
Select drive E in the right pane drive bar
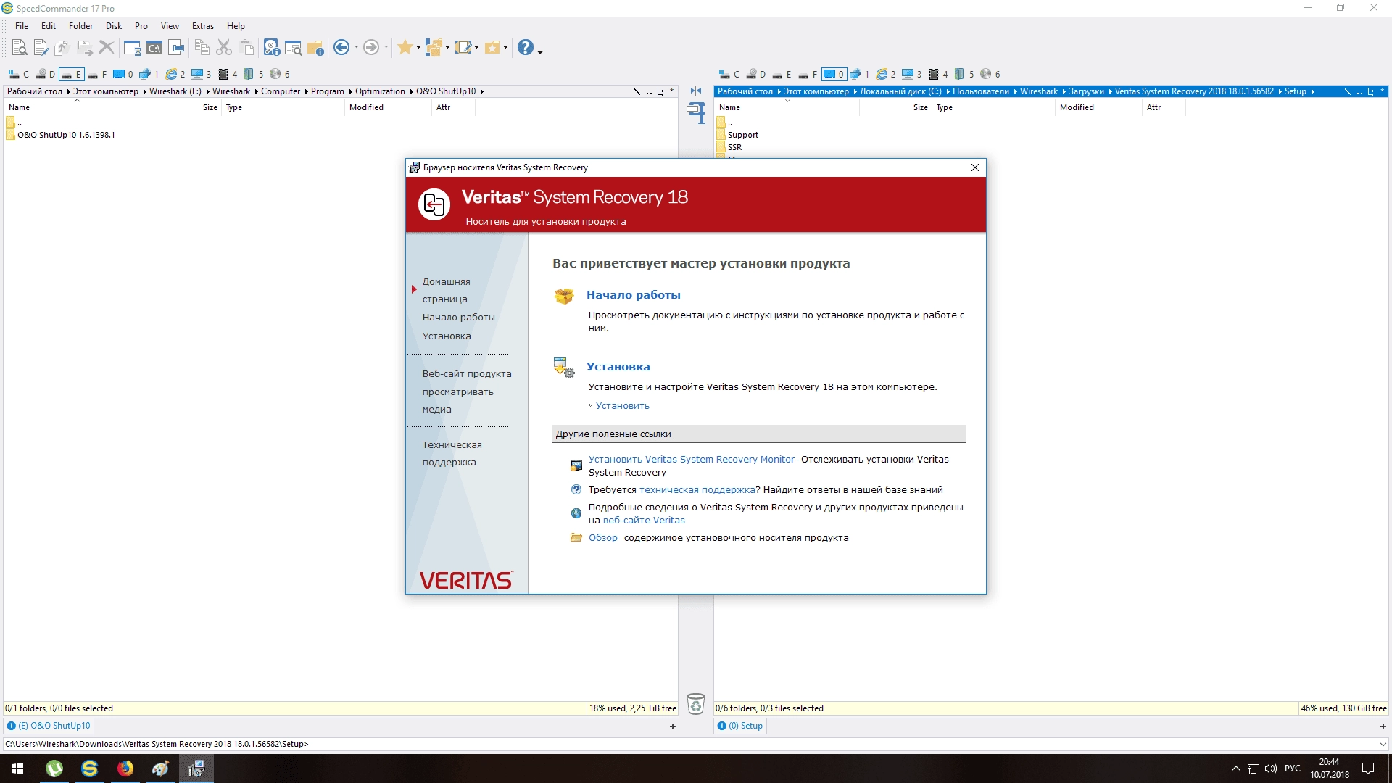pyautogui.click(x=782, y=74)
